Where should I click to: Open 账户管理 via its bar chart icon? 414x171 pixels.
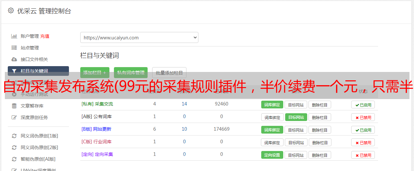click(x=14, y=36)
